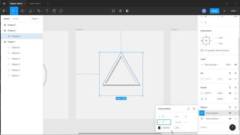
Task: Open effect settings icon of second Drop shadow
Action: tap(202, 118)
